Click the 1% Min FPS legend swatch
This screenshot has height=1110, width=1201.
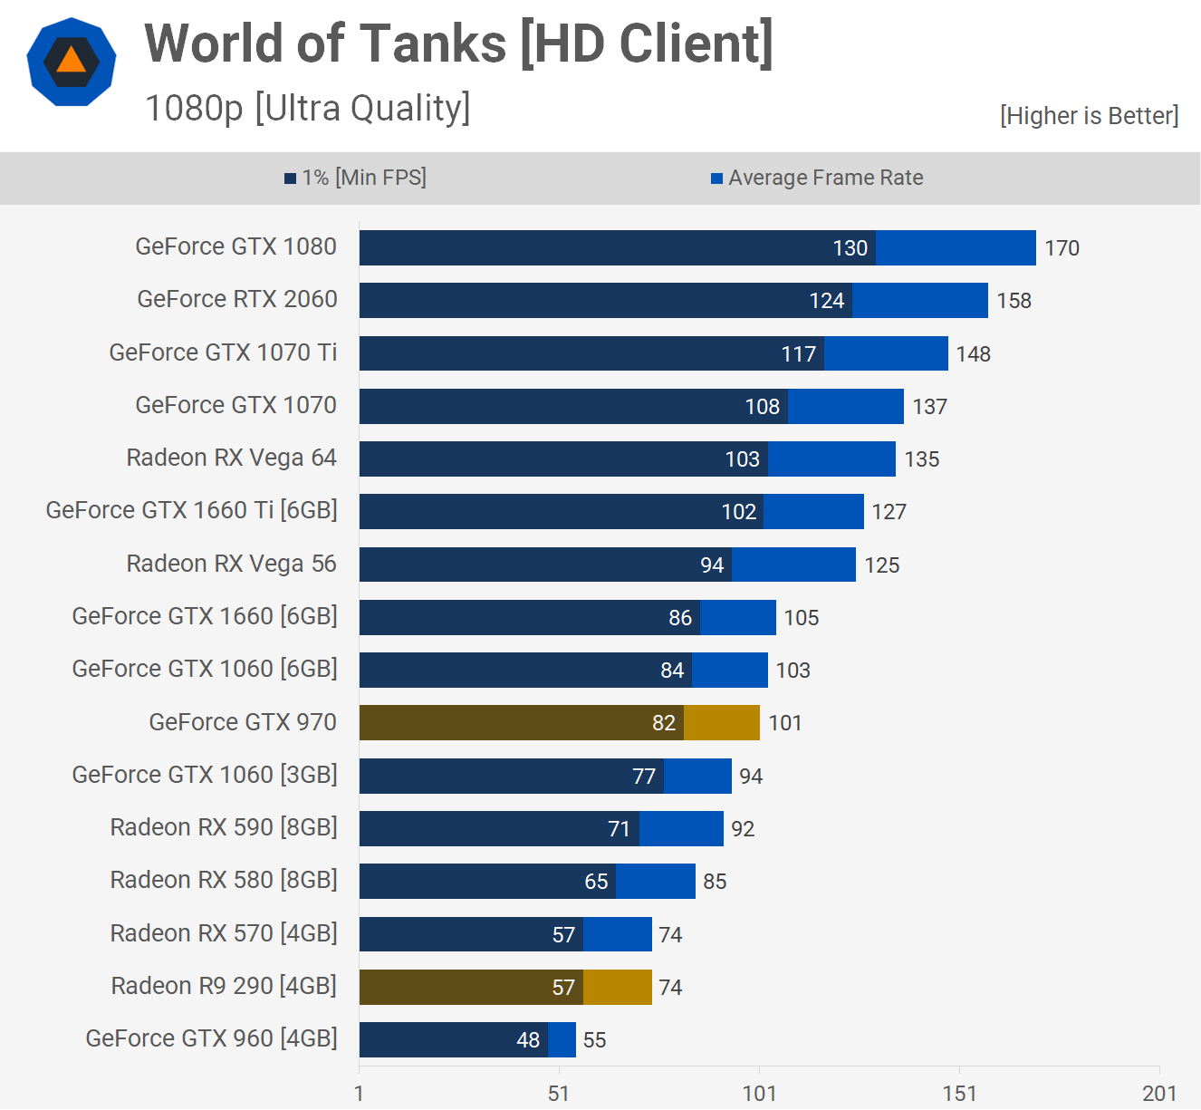(291, 179)
